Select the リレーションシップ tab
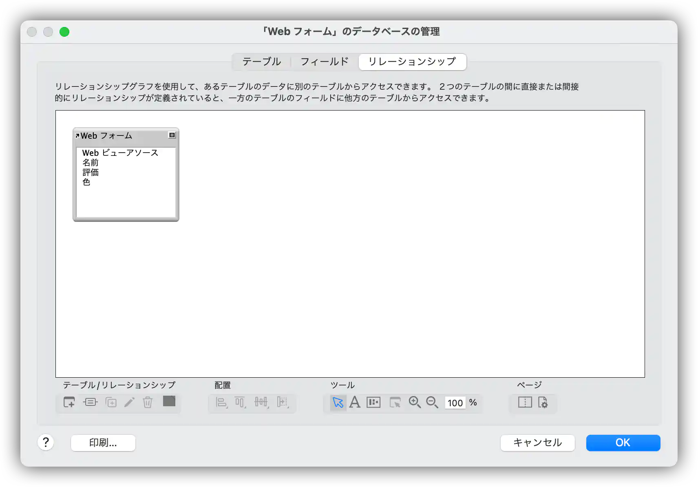The image size is (698, 487). click(412, 62)
